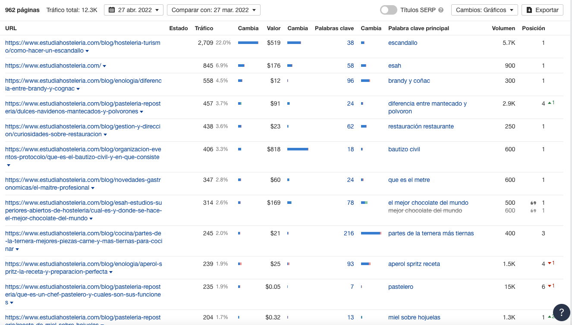Click the value change bar for bautizo civil
This screenshot has width=572, height=325.
[x=298, y=149]
